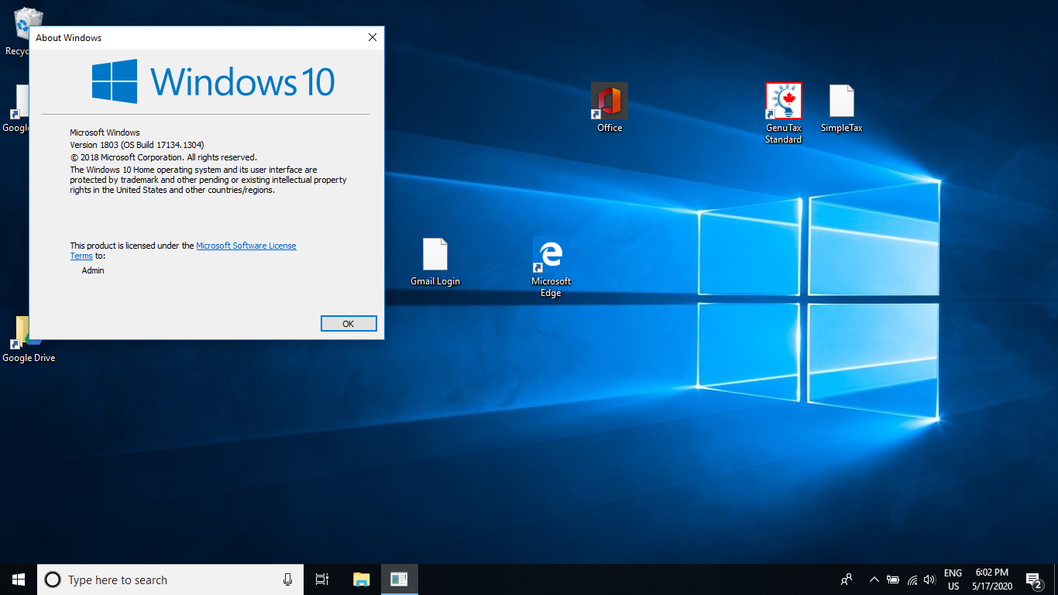Image resolution: width=1058 pixels, height=595 pixels.
Task: Open File Explorer from the taskbar
Action: 362,580
